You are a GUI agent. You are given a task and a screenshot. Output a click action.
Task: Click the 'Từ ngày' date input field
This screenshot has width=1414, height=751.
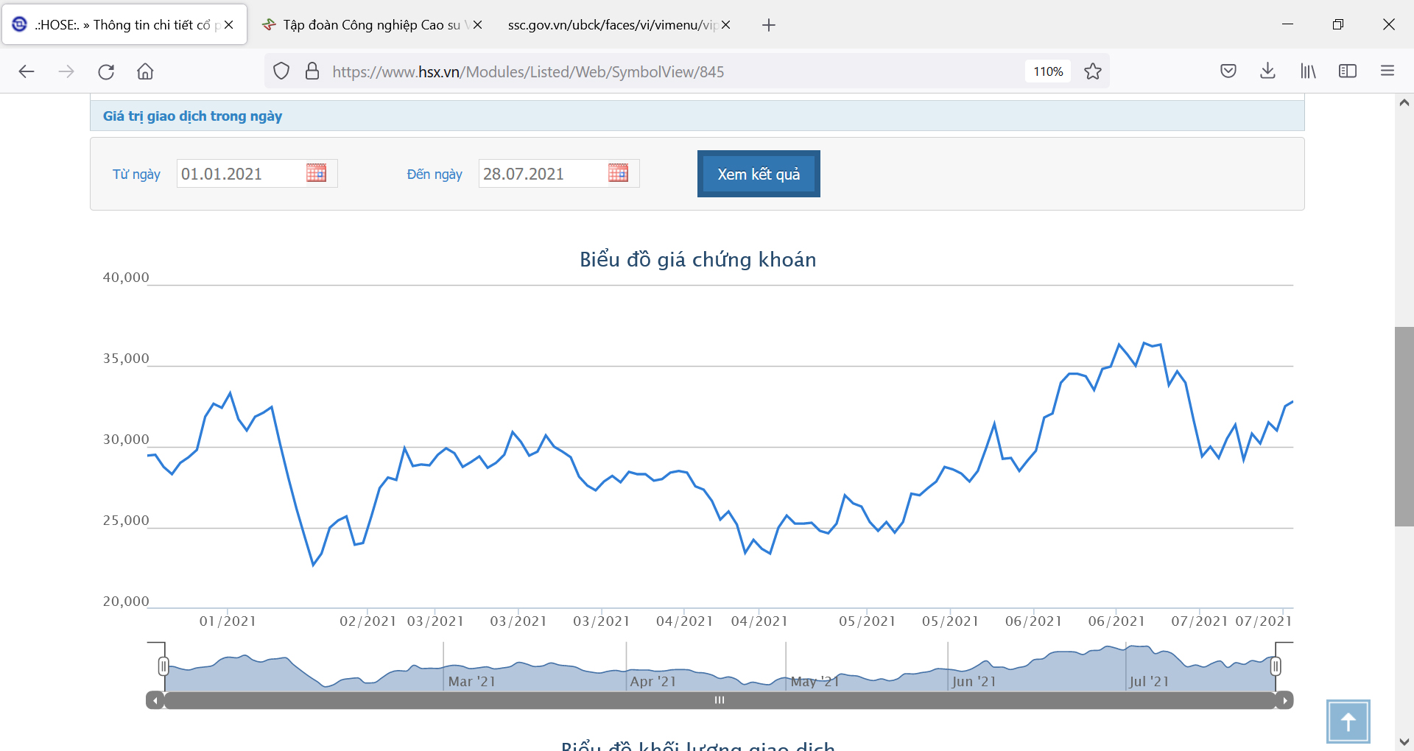[x=239, y=174]
